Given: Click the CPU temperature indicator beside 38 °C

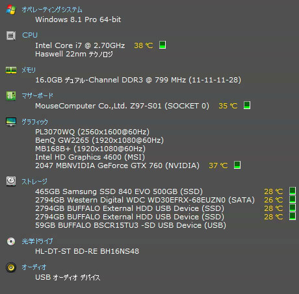Looking at the screenshot, I should pyautogui.click(x=162, y=45).
